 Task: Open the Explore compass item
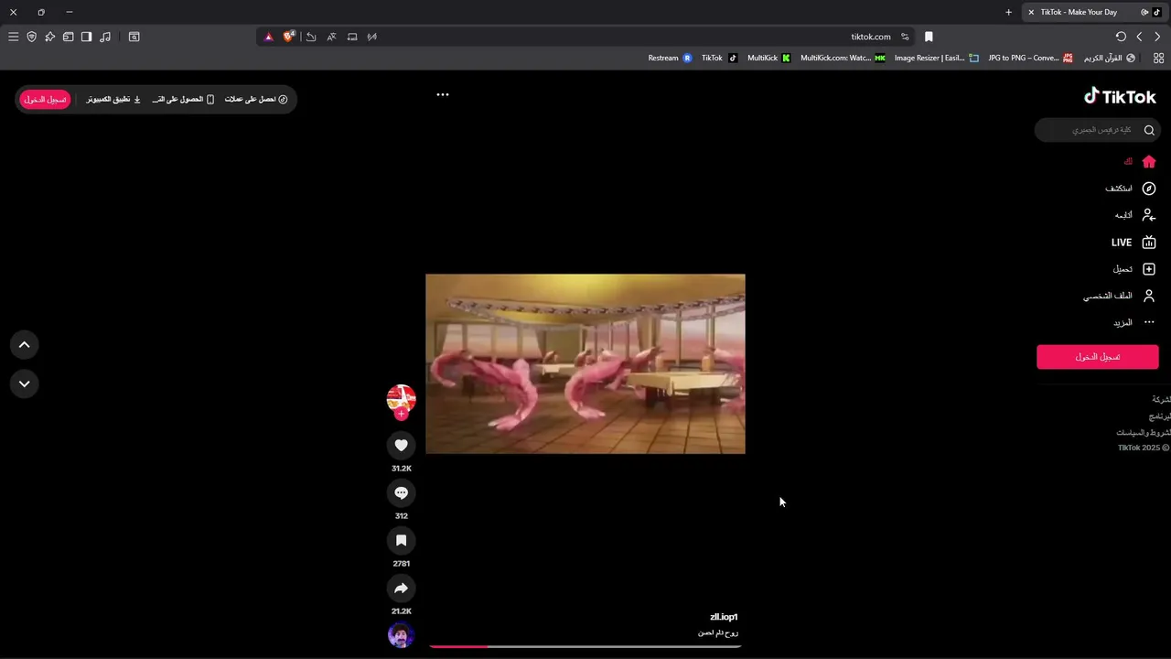[1131, 189]
